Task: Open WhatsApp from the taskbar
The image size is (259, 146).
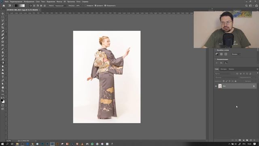Action: pyautogui.click(x=92, y=144)
